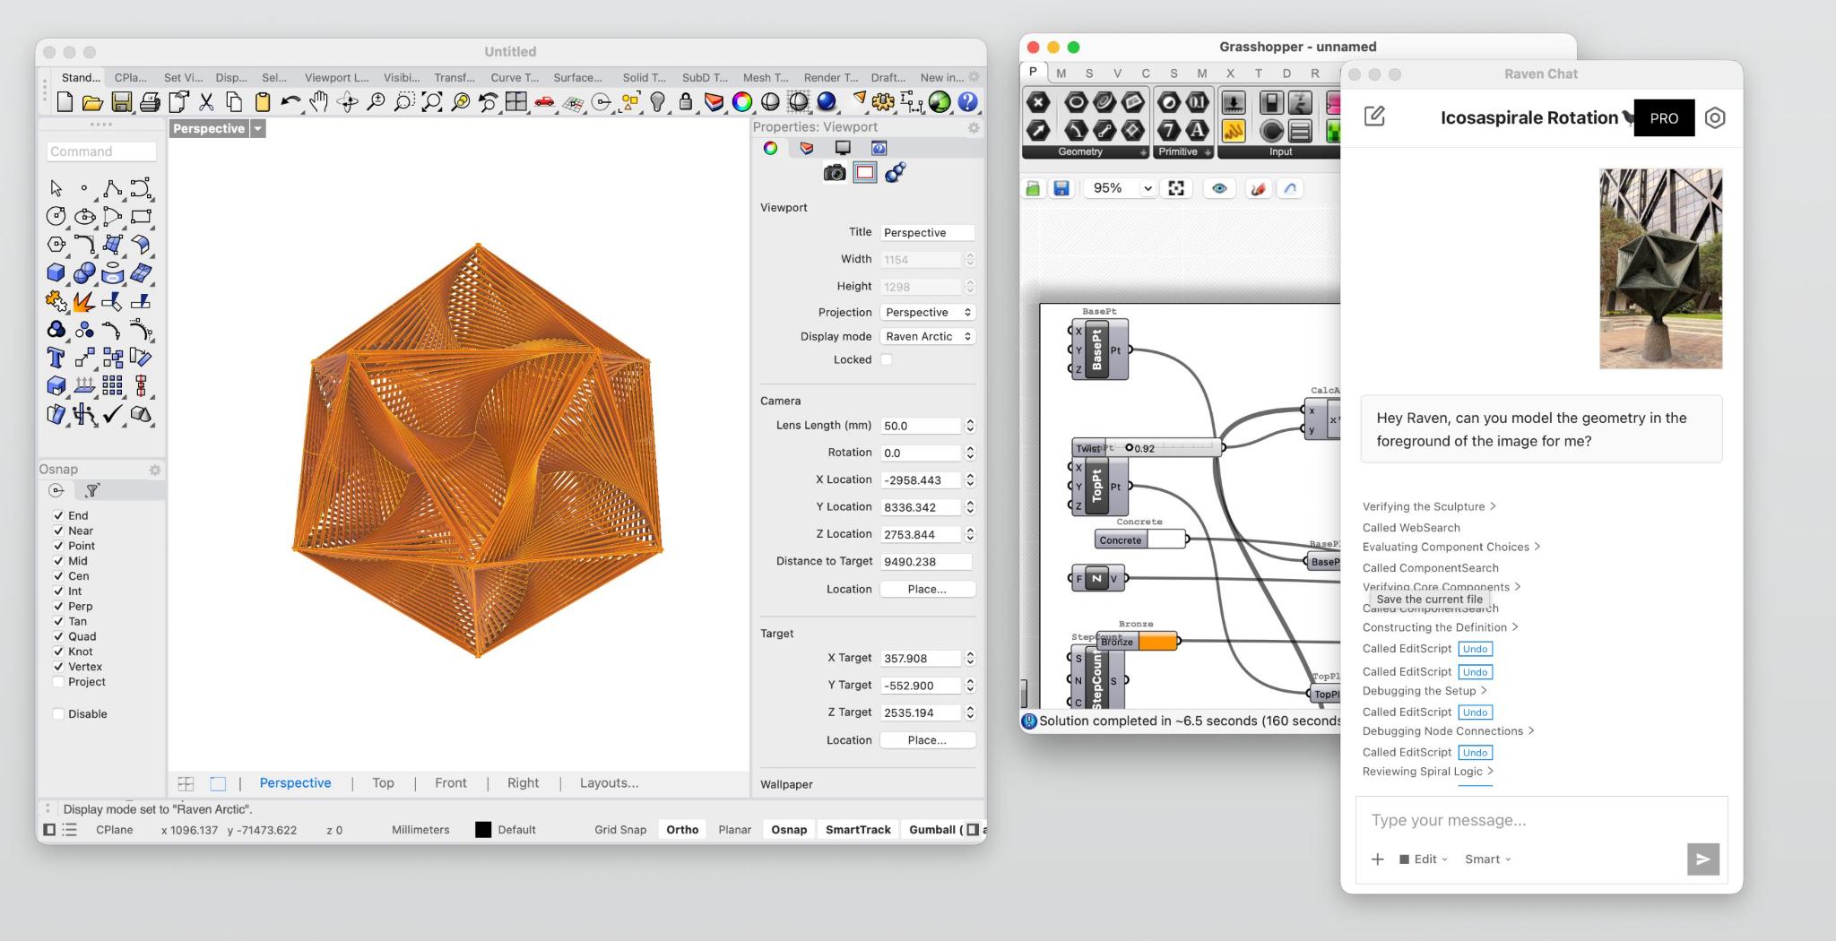The height and width of the screenshot is (941, 1836).
Task: Start a new chat with compose icon
Action: click(x=1374, y=117)
